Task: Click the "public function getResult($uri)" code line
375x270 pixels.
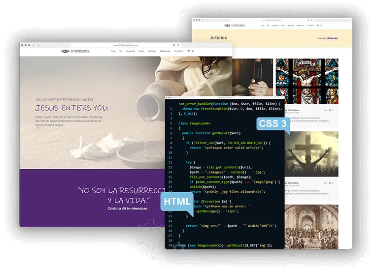Action: (x=211, y=133)
